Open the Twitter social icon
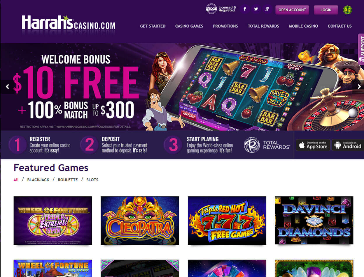The height and width of the screenshot is (277, 364). click(x=256, y=9)
